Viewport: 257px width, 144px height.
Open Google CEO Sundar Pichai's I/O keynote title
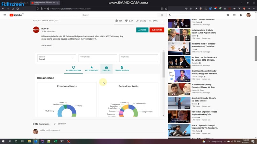pyautogui.click(x=203, y=99)
